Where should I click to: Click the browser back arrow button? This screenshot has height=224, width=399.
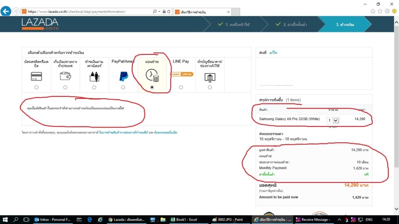click(6, 11)
